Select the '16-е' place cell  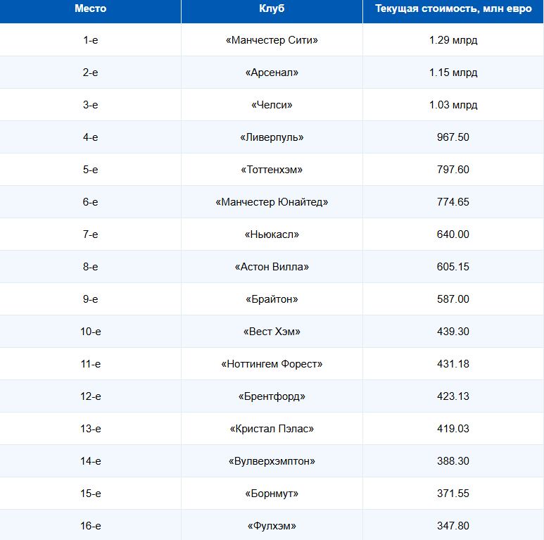(90, 525)
